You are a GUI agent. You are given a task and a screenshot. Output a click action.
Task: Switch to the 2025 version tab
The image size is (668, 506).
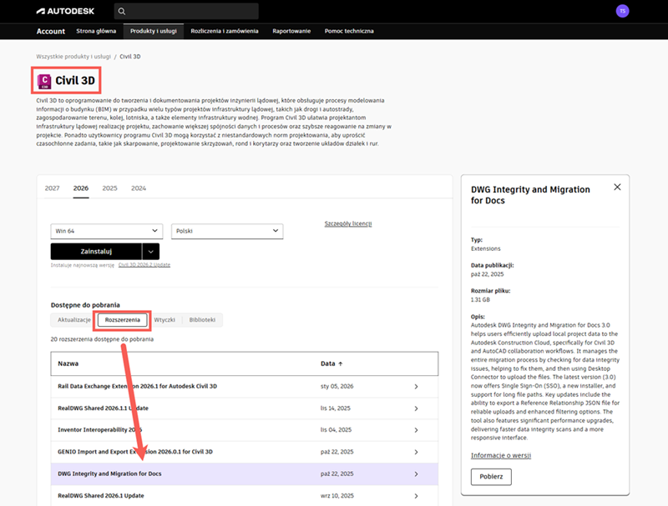pyautogui.click(x=110, y=188)
